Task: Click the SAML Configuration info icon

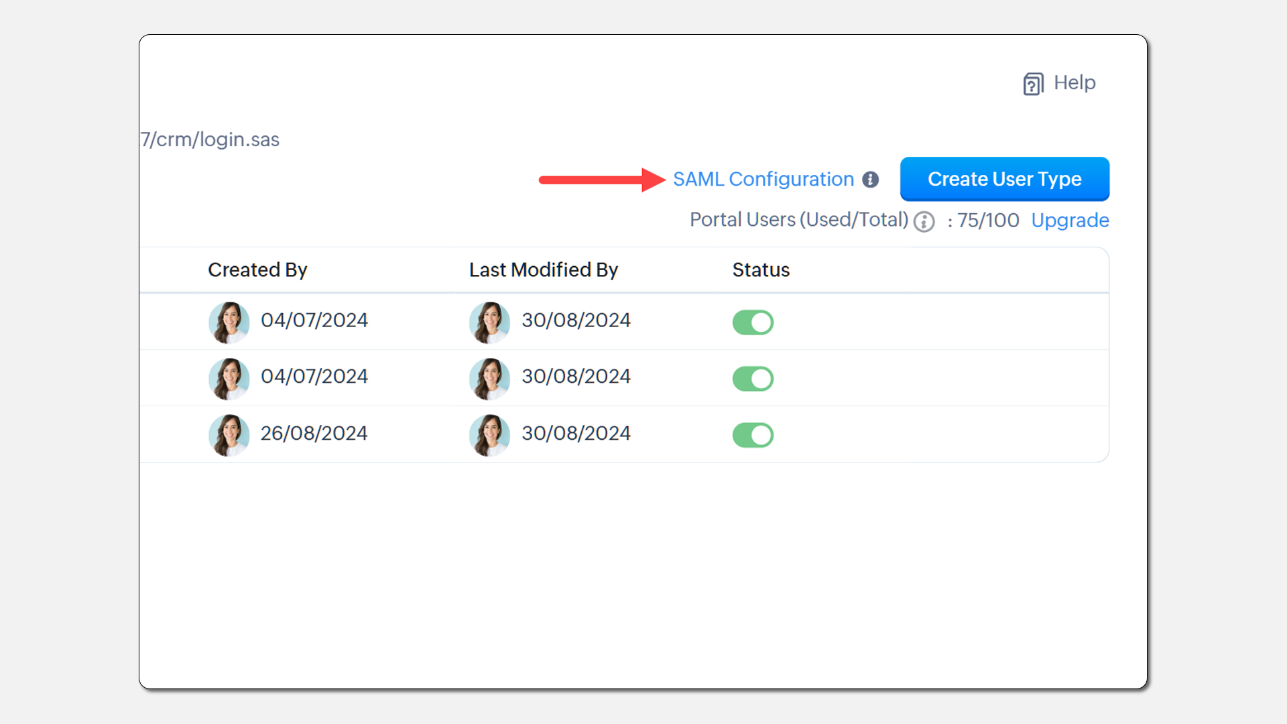Action: (x=870, y=180)
